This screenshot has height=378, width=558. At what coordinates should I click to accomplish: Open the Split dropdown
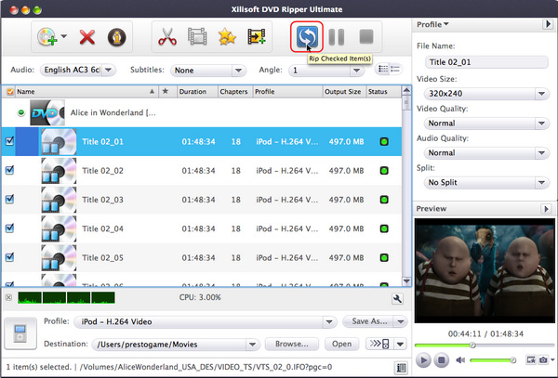click(486, 183)
